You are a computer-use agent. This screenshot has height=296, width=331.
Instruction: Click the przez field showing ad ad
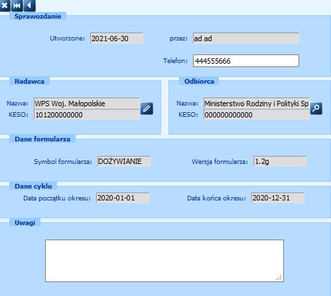point(246,38)
